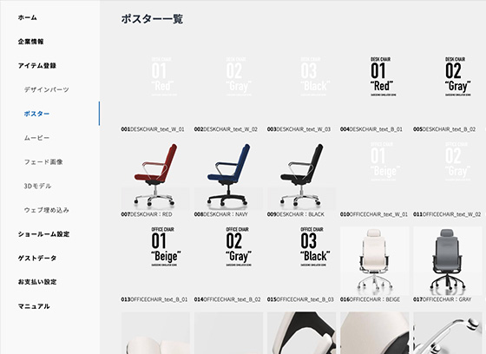Collapse the アイテム登録 section
486x354 pixels.
click(x=36, y=66)
